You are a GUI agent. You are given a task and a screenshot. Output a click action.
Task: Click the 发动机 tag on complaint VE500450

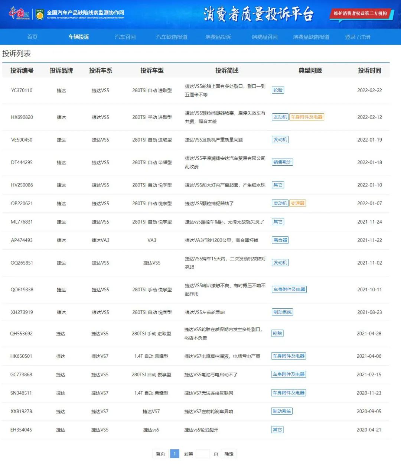point(280,140)
